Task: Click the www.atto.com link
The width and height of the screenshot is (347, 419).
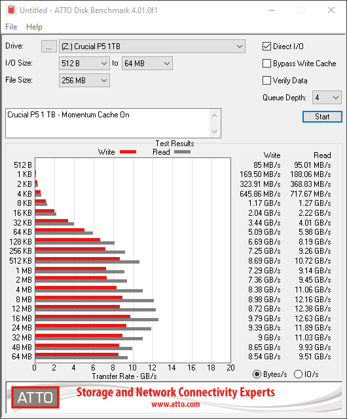Action: click(x=175, y=404)
